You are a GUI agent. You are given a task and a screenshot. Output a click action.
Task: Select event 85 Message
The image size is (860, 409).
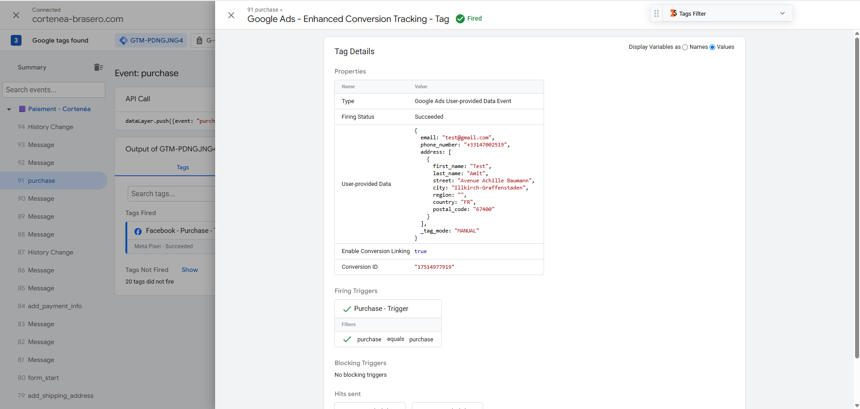click(54, 288)
